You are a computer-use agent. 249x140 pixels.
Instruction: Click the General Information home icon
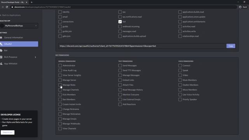[1, 37]
